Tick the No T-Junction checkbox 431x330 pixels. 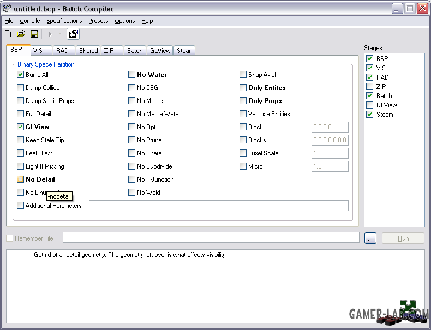point(131,179)
